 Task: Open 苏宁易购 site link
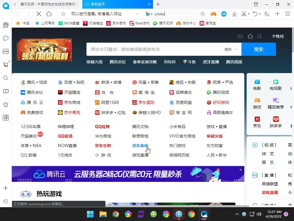[x=69, y=113]
